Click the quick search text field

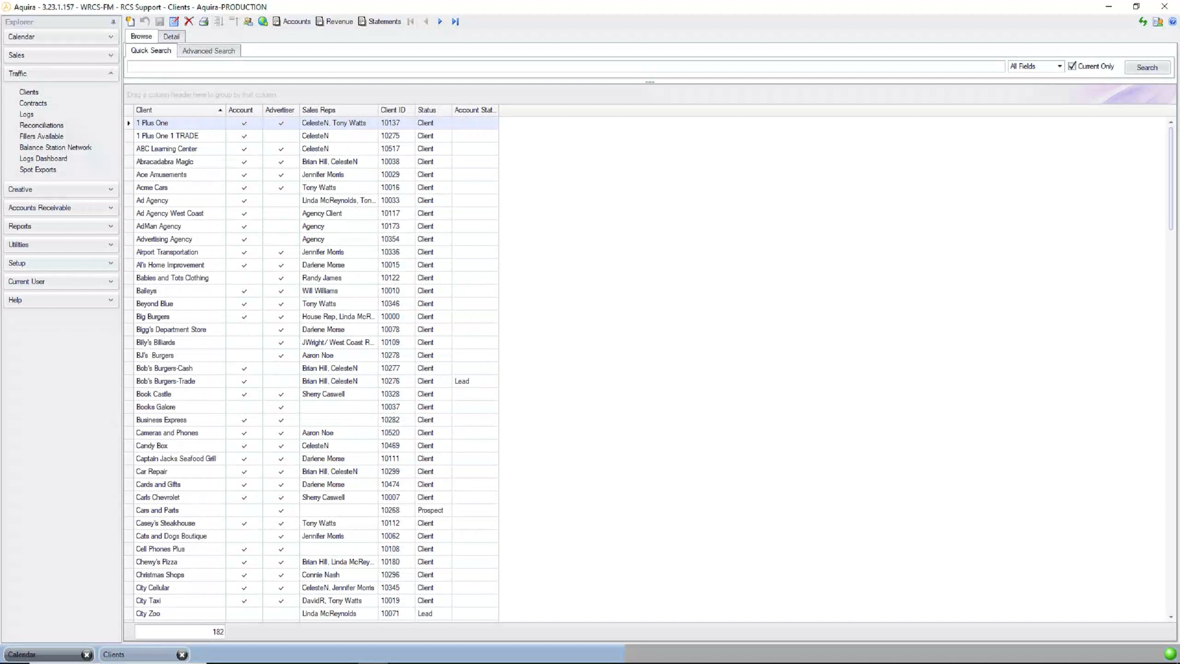click(566, 67)
